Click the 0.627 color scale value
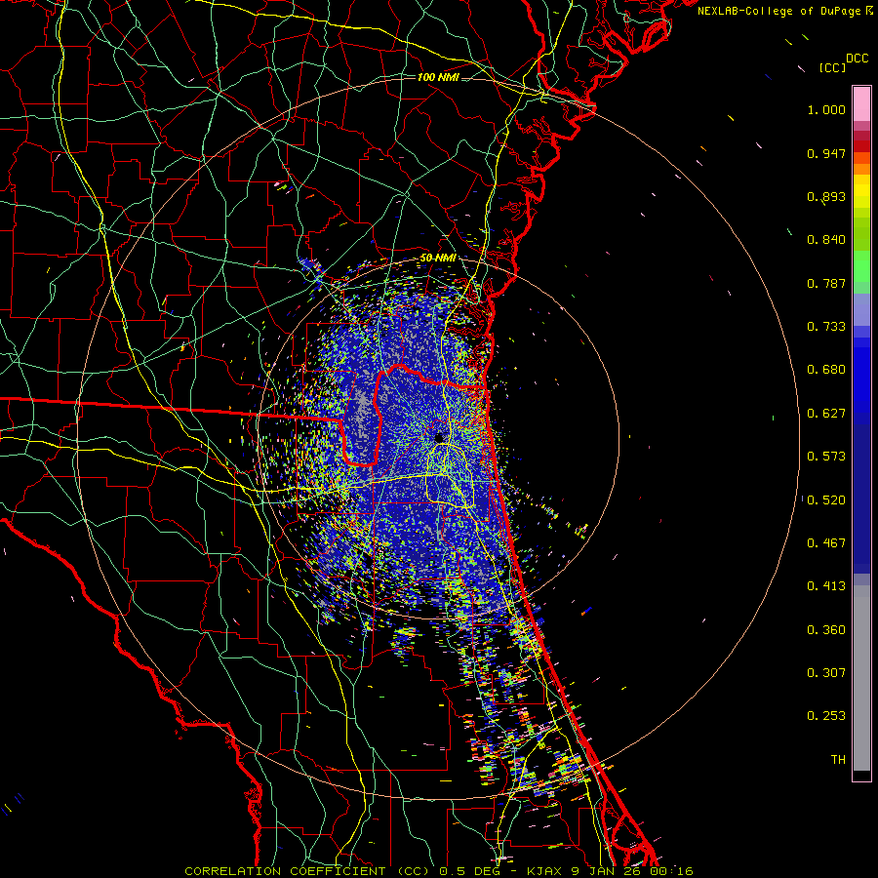The height and width of the screenshot is (878, 878). (x=826, y=414)
